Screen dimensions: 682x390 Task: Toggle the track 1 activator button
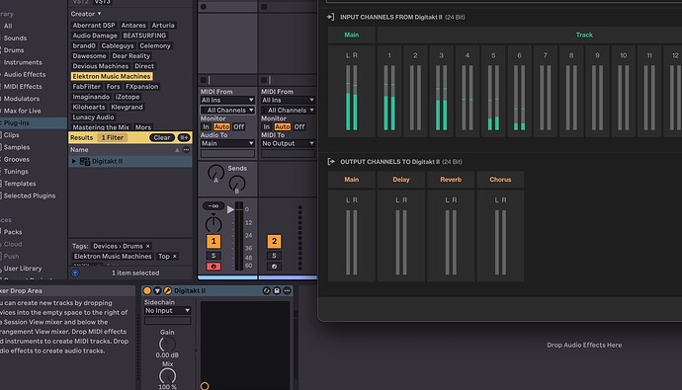pos(213,241)
